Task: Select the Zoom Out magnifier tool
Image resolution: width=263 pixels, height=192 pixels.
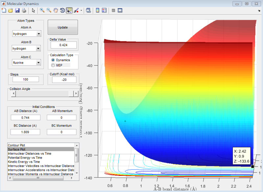Action: tap(49, 11)
